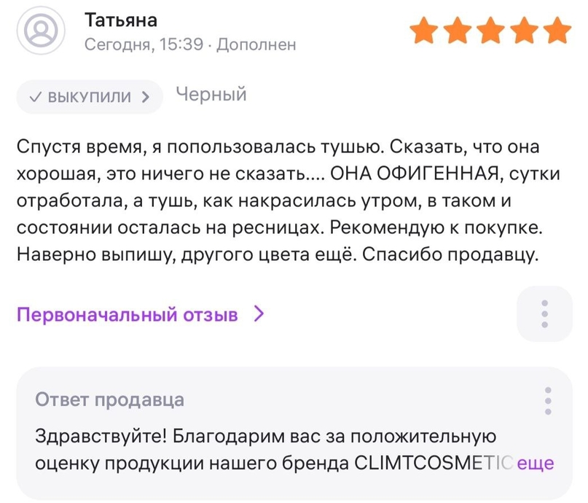Click the checkmark in the Выкупили badge
Viewport: 588px width, 503px height.
pos(34,96)
